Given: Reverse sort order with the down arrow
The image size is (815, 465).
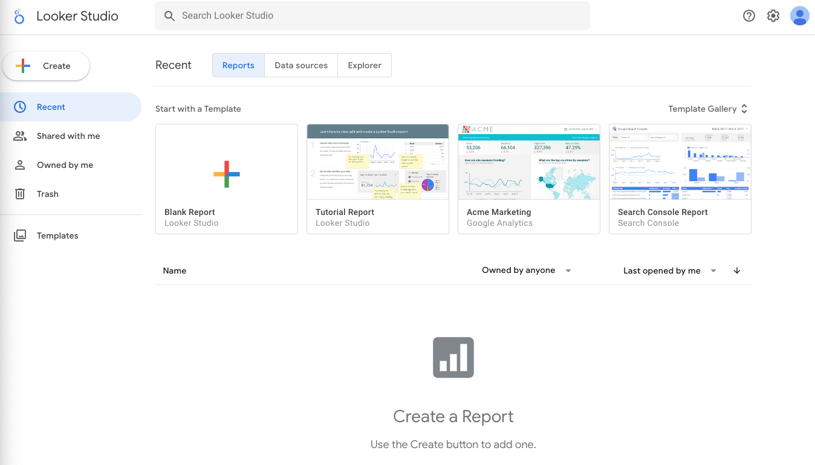Looking at the screenshot, I should pyautogui.click(x=737, y=271).
